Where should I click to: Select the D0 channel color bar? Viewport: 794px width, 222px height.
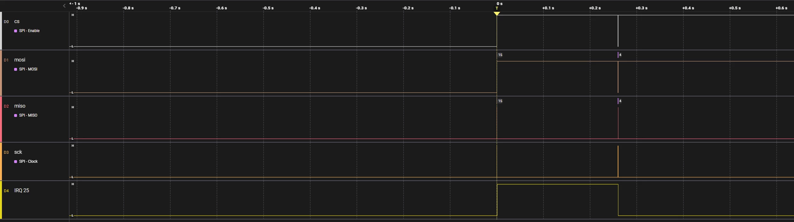click(x=1, y=31)
